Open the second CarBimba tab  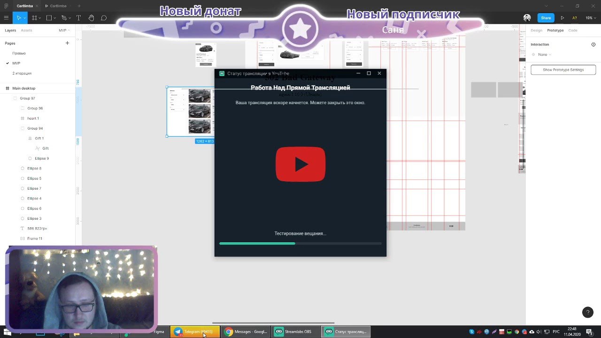(56, 6)
